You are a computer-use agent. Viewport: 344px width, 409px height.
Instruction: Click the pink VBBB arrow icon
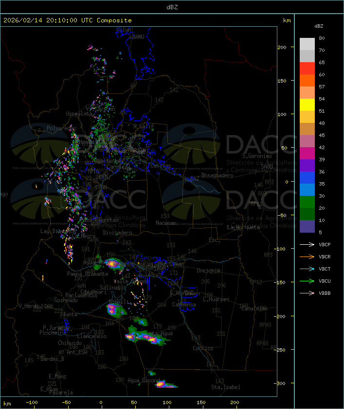(307, 293)
